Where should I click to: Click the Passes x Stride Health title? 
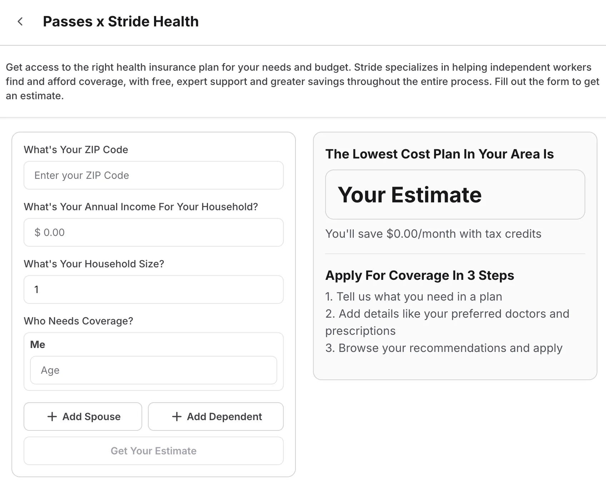[121, 21]
